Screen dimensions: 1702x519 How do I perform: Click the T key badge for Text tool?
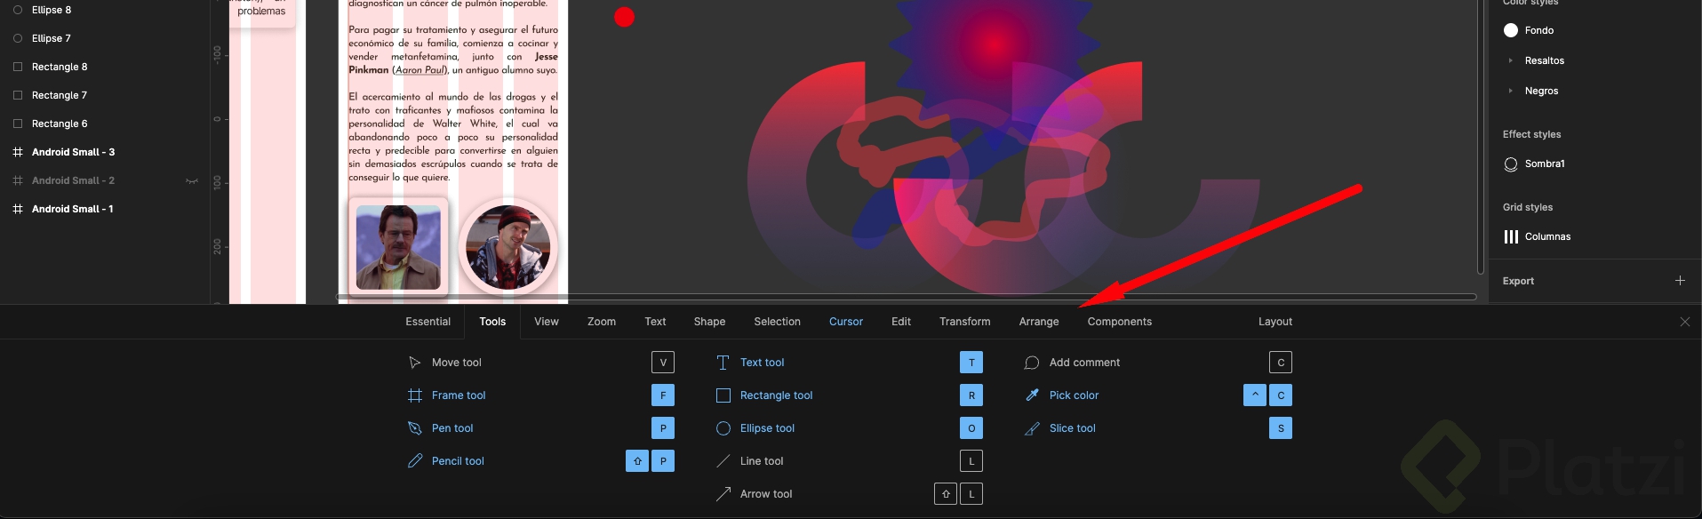[971, 363]
